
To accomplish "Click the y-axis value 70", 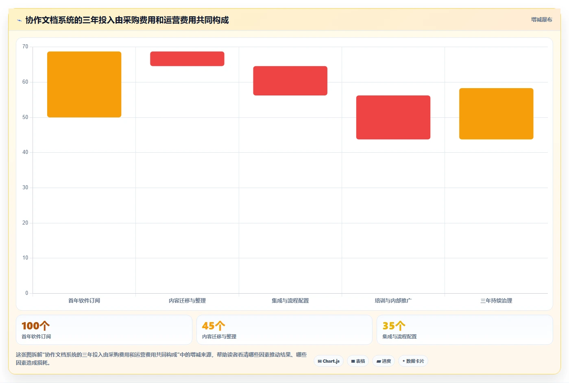I will (25, 47).
